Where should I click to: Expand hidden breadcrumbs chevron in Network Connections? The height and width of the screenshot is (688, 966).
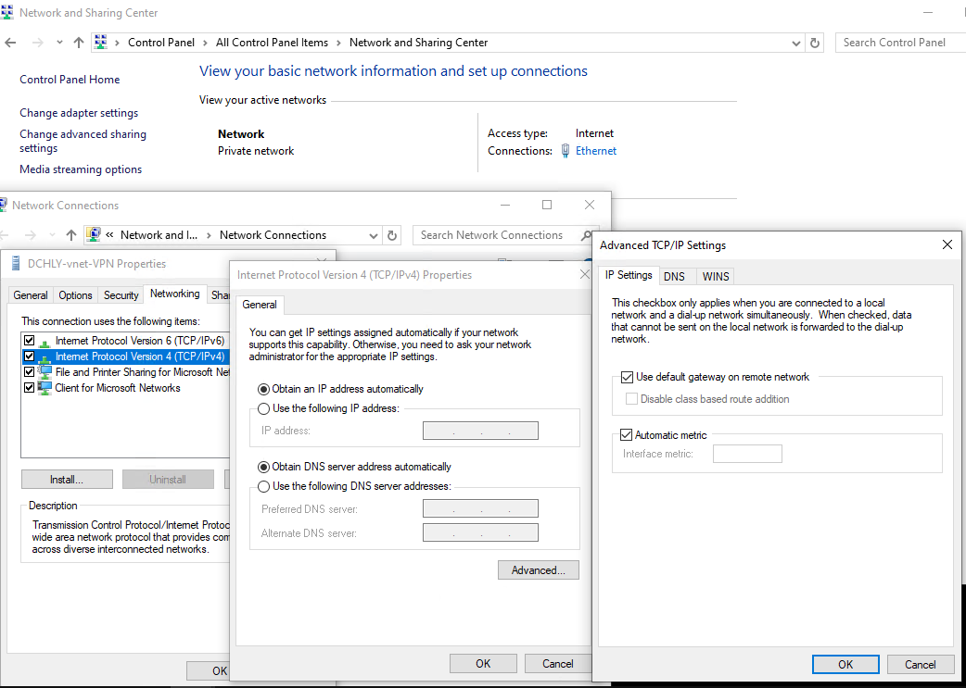click(x=109, y=235)
